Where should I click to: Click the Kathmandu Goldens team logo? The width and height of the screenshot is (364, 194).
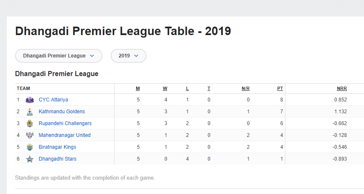coord(30,112)
